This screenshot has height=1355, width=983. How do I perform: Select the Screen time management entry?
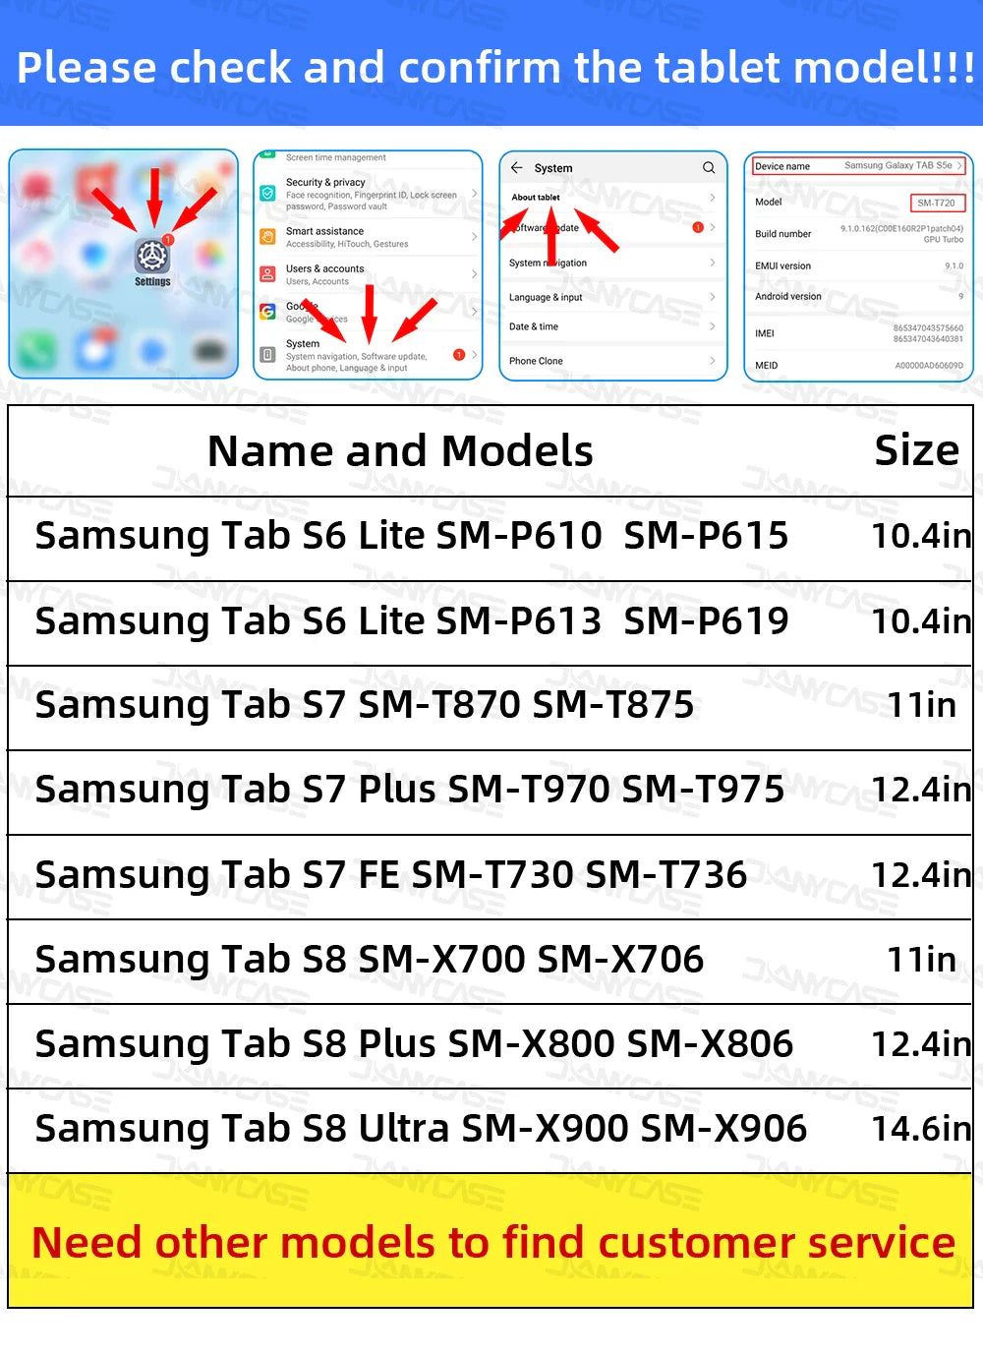coord(335,157)
